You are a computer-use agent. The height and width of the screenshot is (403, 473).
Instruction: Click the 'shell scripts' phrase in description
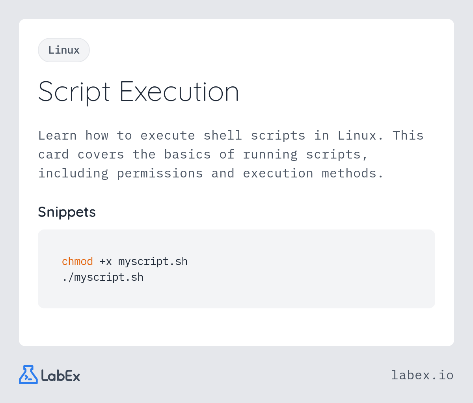254,136
